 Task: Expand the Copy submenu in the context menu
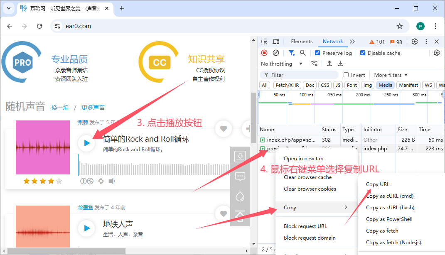(316, 207)
